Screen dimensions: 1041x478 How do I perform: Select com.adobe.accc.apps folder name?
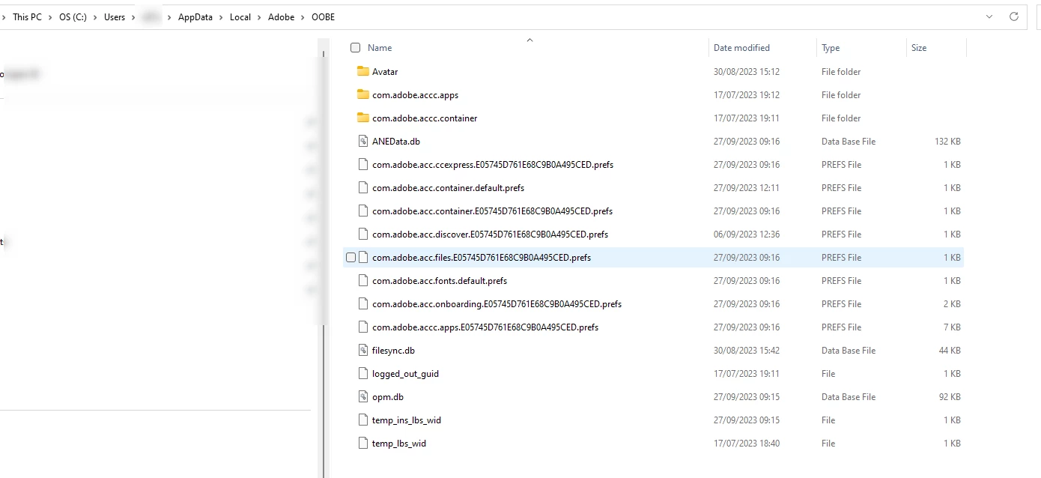[415, 95]
